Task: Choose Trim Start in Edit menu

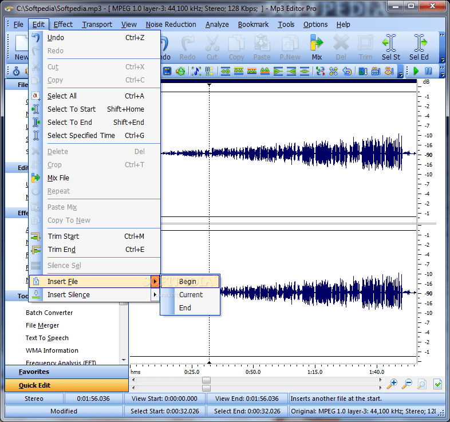Action: (x=94, y=236)
